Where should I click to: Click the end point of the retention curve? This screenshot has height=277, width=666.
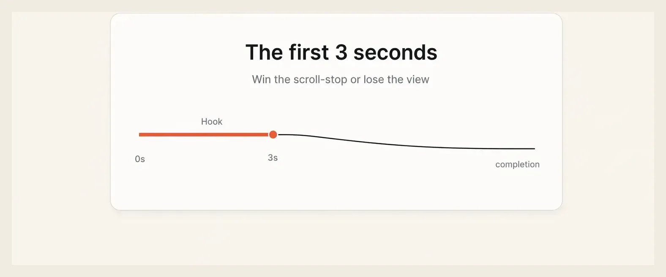534,149
